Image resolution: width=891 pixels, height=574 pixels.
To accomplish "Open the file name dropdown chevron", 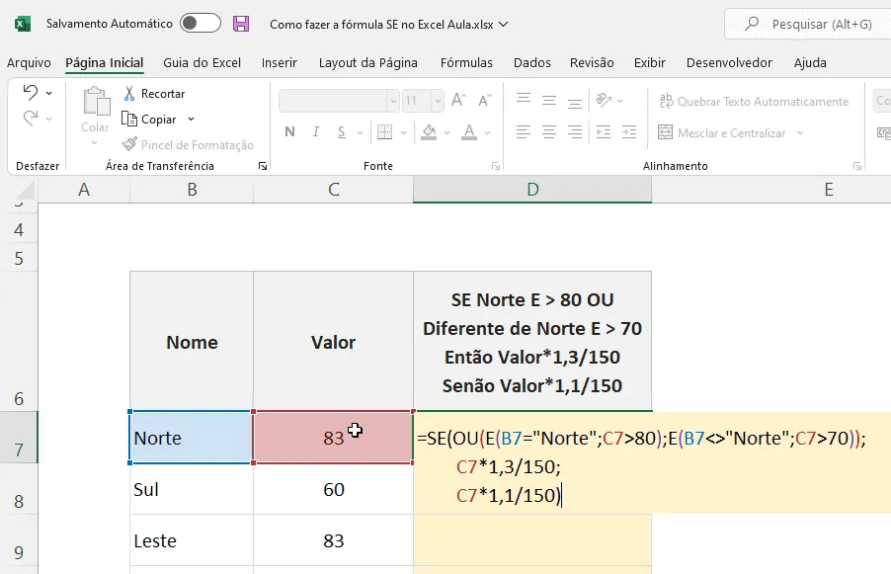I will coord(503,25).
